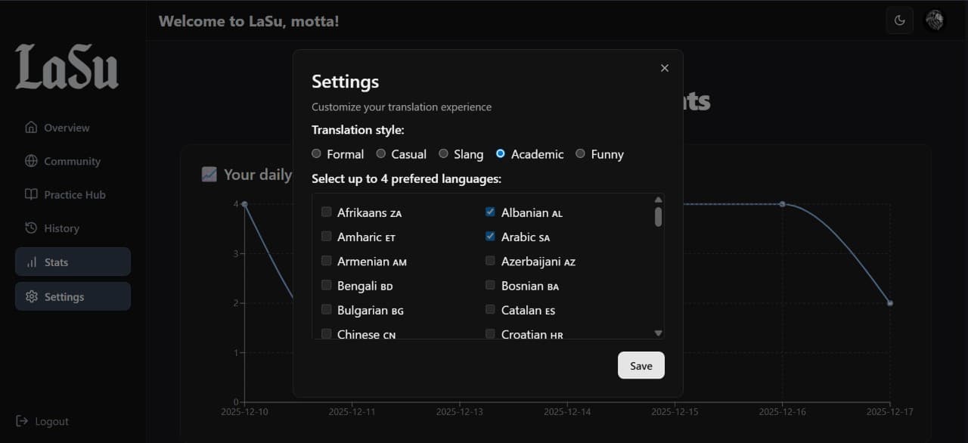
Task: Uncheck the Albanian language checkbox
Action: click(490, 212)
